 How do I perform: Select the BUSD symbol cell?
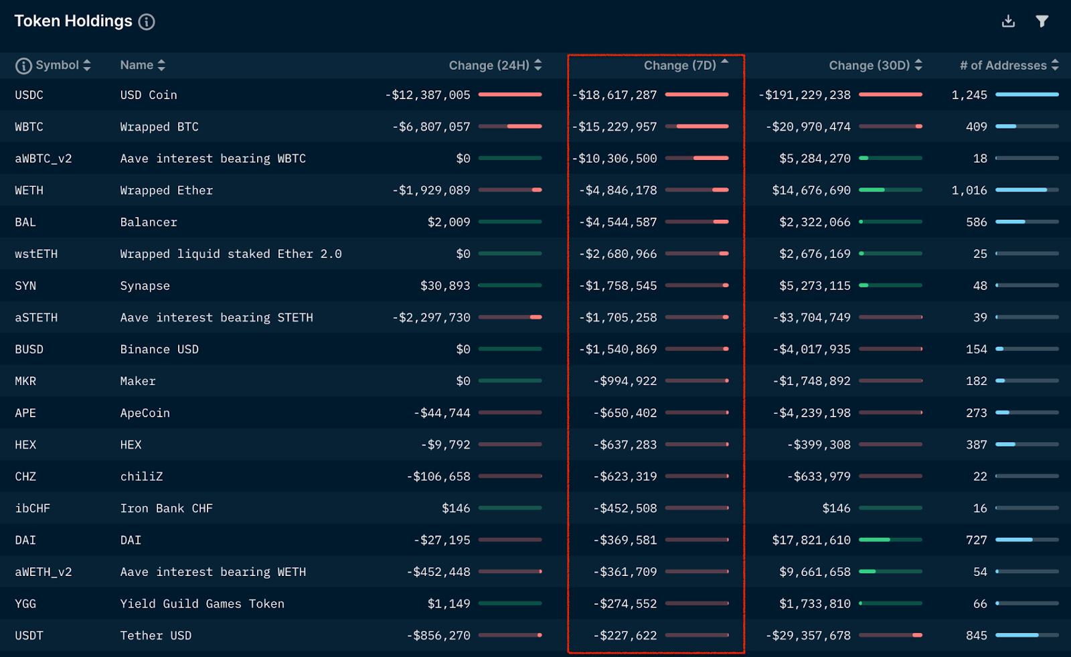point(29,350)
